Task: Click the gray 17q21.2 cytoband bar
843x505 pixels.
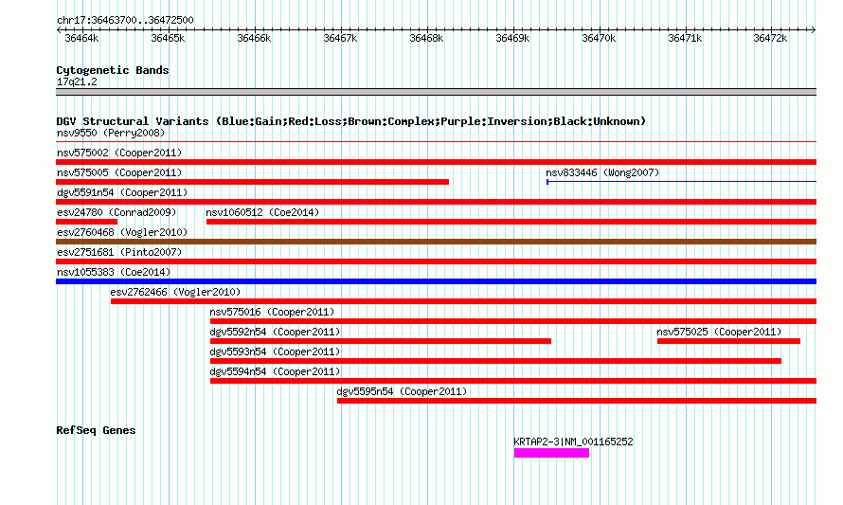Action: point(436,92)
